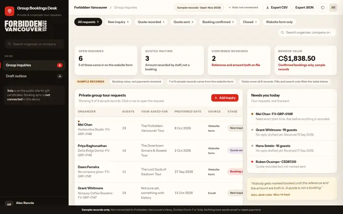Click the Booking stage pill for Dawn Ferreira
This screenshot has width=343, height=214.
(x=235, y=172)
